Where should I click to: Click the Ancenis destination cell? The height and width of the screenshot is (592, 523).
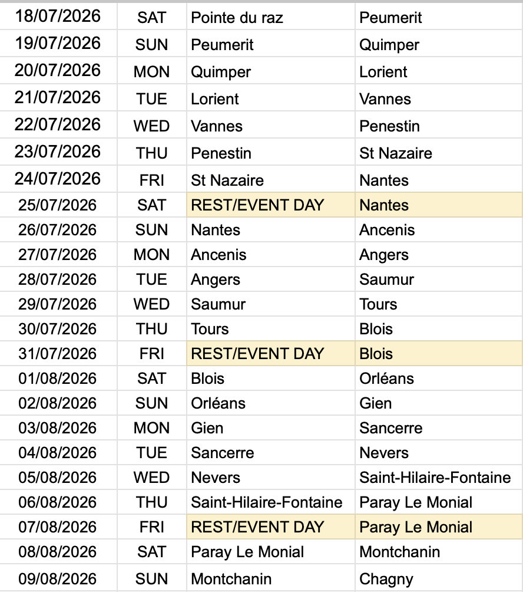tap(439, 229)
